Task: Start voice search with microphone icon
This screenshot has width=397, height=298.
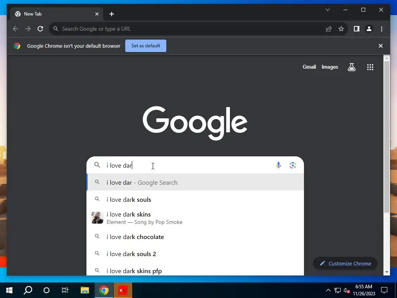Action: (x=278, y=165)
